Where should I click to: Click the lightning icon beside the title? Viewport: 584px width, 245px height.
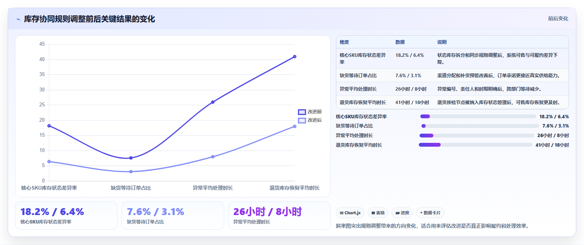pos(18,19)
